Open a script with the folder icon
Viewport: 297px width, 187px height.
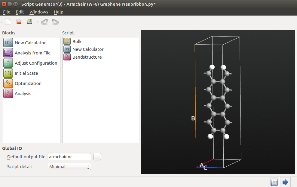click(x=19, y=22)
